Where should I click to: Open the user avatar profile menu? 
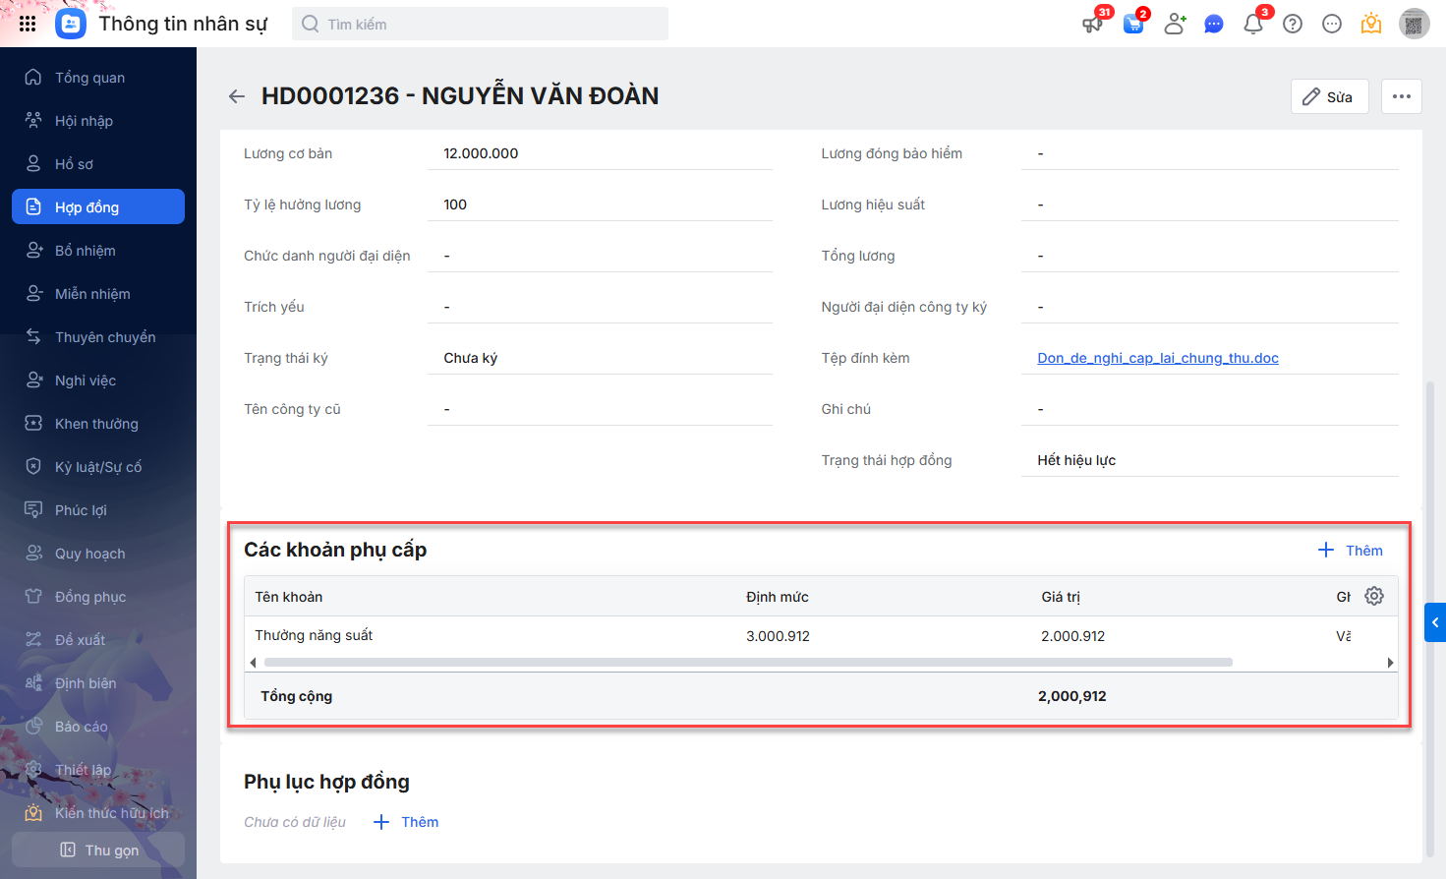coord(1414,24)
